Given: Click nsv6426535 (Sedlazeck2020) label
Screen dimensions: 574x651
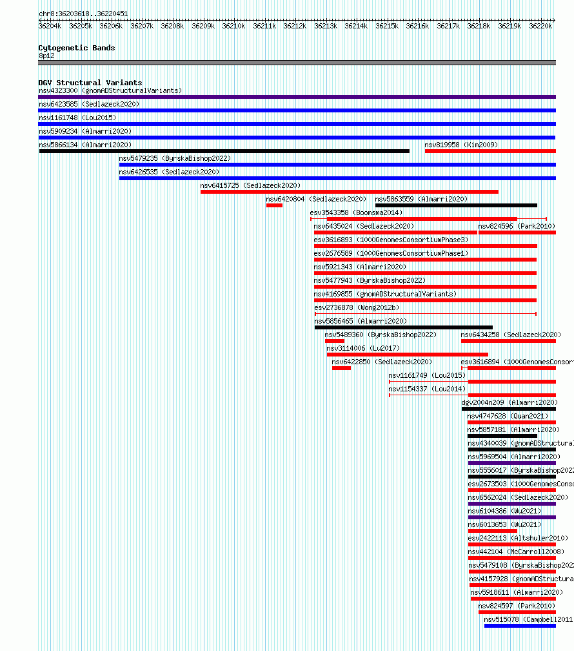Looking at the screenshot, I should tap(169, 172).
